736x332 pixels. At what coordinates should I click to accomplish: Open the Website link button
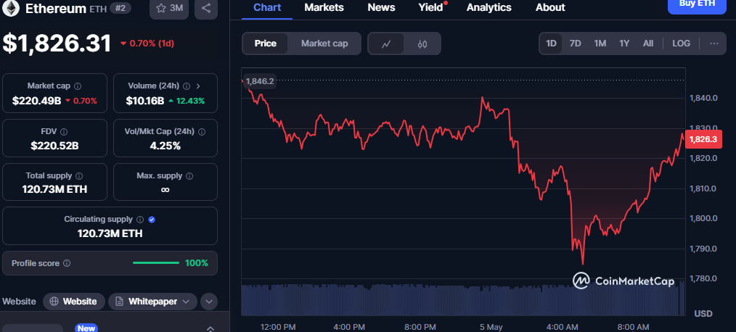[x=74, y=302]
